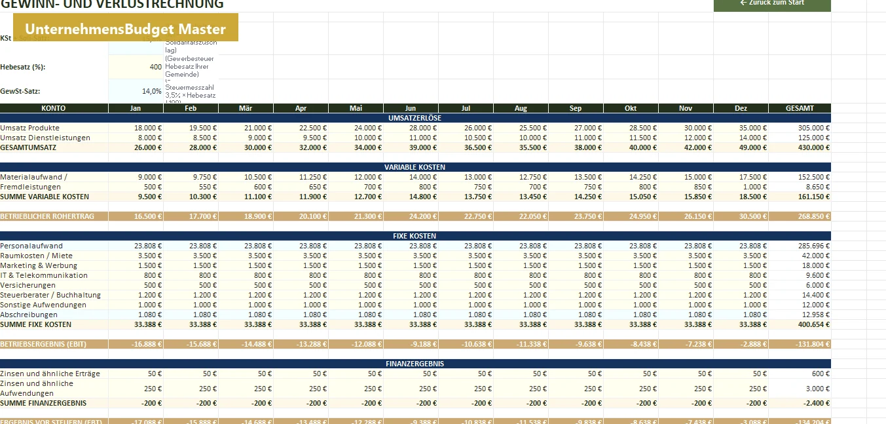886x424 pixels.
Task: Click the KONTO column header
Action: pyautogui.click(x=54, y=108)
